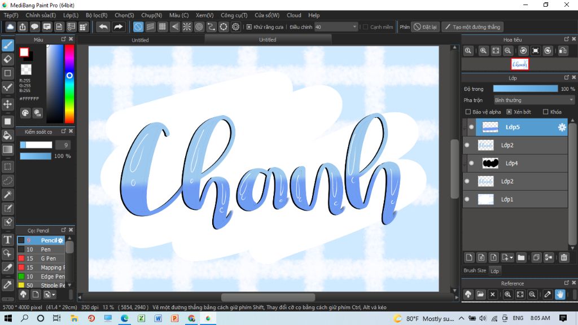Screen dimensions: 578x325
Task: Click the navigator preview thumbnail
Action: click(x=520, y=64)
